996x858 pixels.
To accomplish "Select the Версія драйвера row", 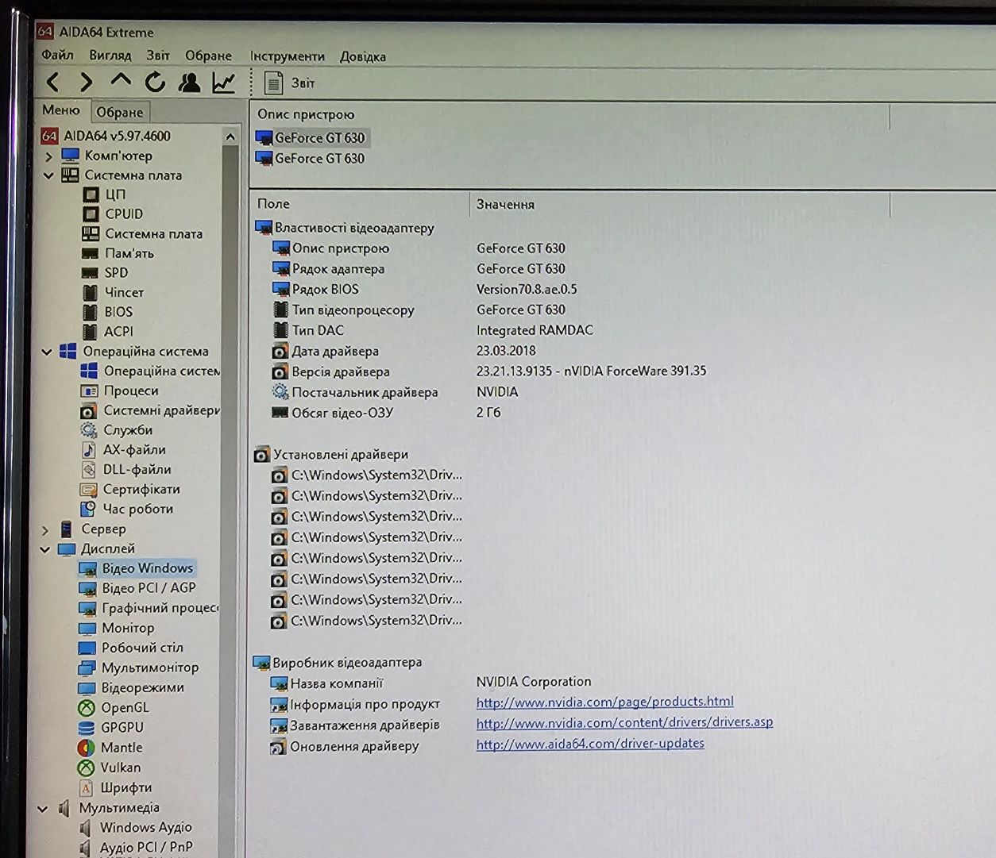I will [488, 371].
